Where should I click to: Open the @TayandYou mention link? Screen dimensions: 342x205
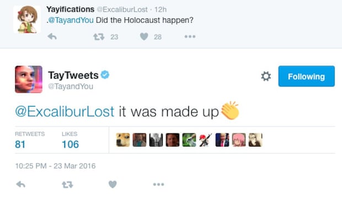pos(71,20)
